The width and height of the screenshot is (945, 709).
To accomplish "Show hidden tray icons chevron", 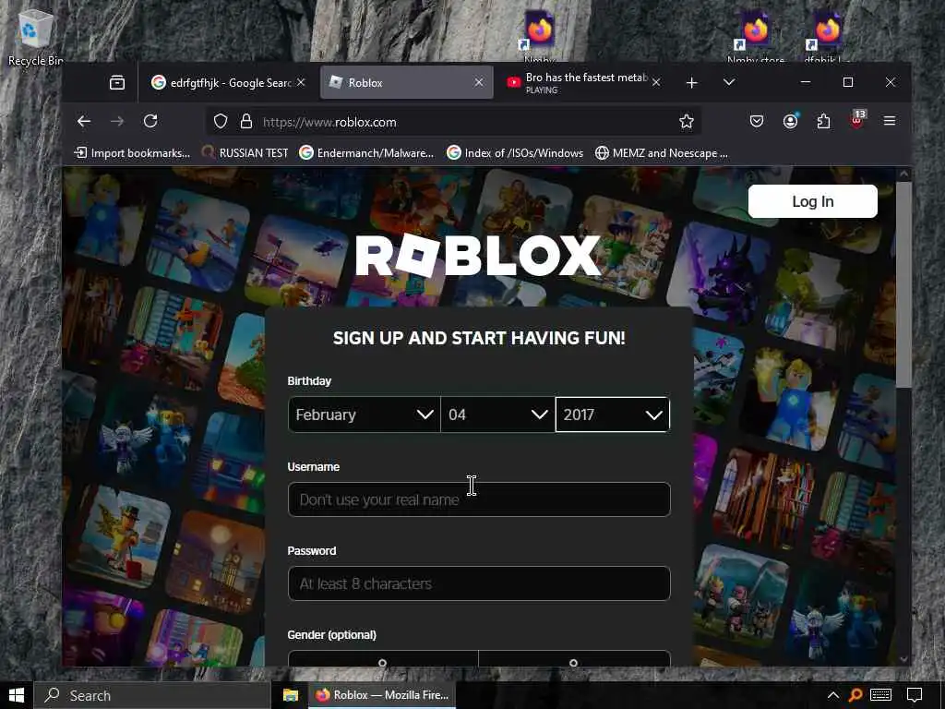I will (833, 695).
